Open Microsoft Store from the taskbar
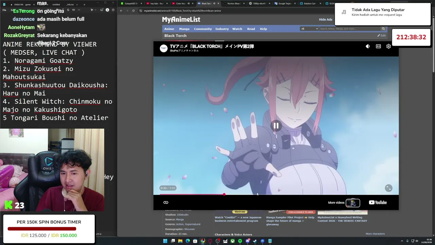The image size is (435, 245). (x=195, y=241)
